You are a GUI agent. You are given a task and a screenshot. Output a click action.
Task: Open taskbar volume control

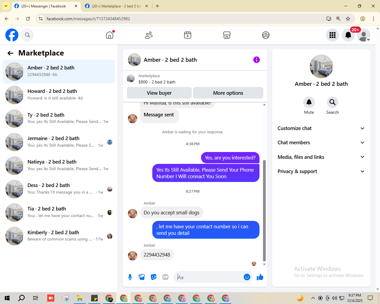point(335,298)
